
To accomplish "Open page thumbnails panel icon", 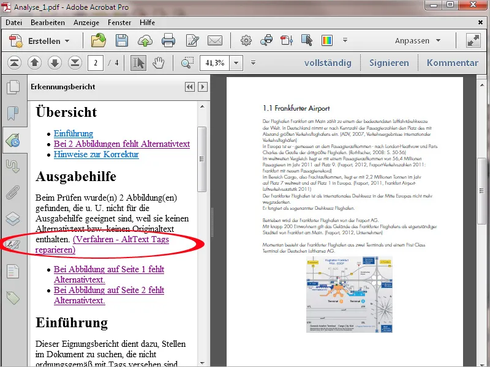I will click(x=13, y=87).
